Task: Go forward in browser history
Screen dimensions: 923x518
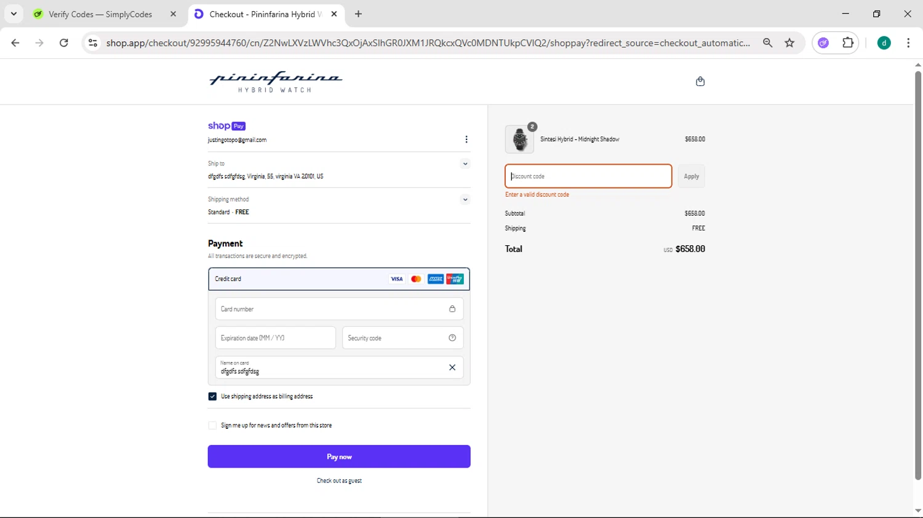Action: (39, 43)
